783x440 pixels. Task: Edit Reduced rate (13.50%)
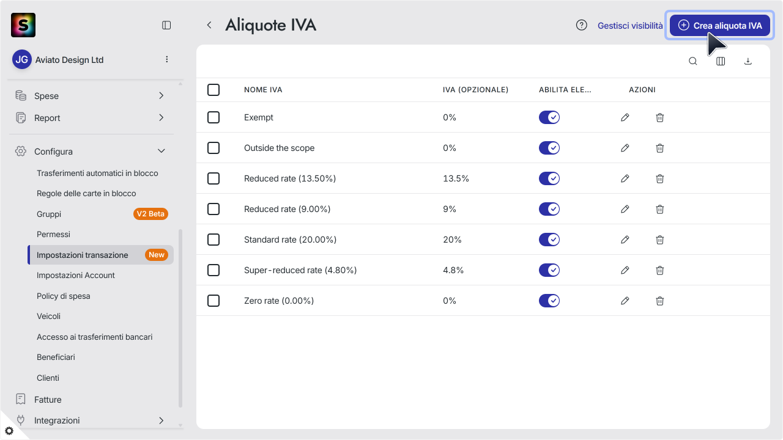(x=625, y=178)
